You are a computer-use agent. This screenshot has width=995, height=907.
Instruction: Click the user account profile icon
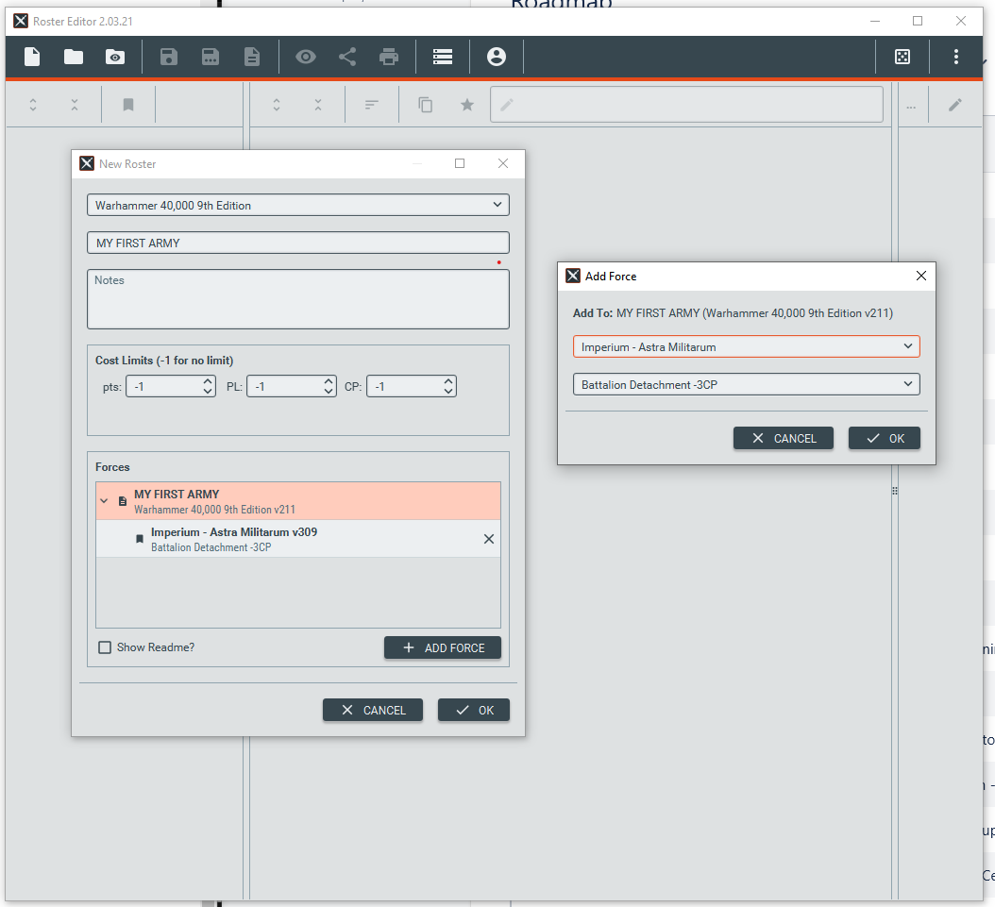(x=497, y=58)
